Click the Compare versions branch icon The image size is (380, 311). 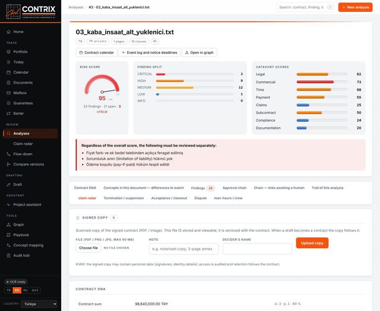point(8,164)
